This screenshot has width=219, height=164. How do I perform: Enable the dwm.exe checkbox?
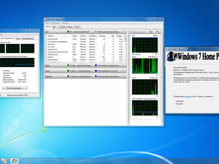click(46, 44)
